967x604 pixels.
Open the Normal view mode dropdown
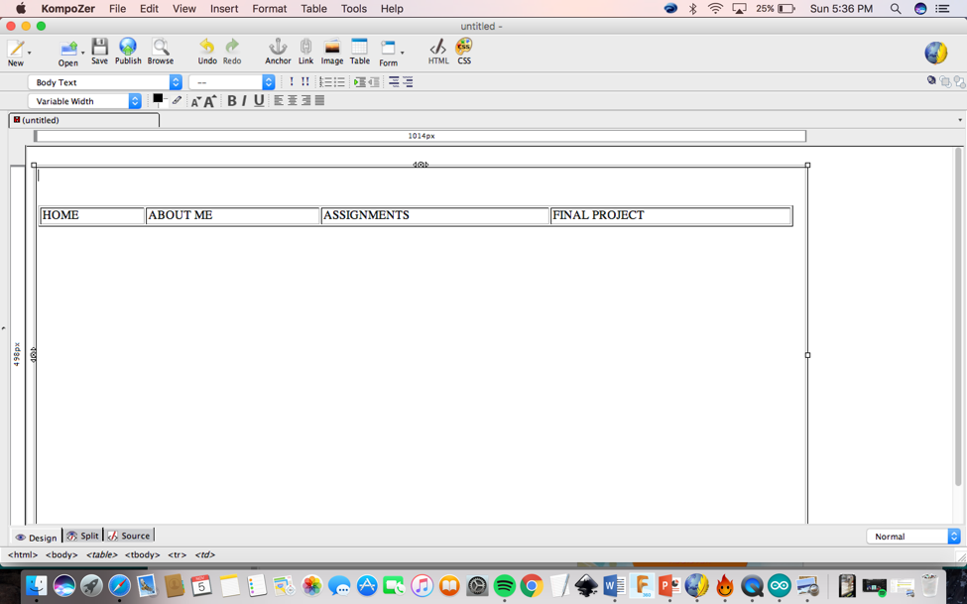[x=913, y=537]
